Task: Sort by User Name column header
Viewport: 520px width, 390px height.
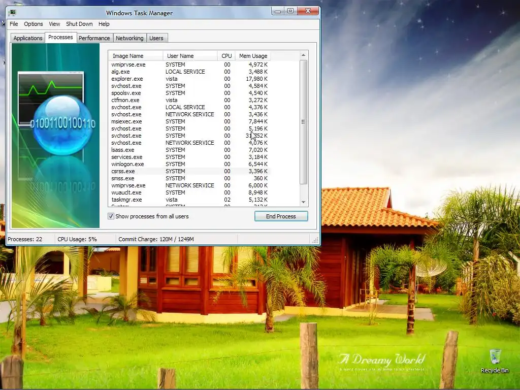Action: point(190,56)
